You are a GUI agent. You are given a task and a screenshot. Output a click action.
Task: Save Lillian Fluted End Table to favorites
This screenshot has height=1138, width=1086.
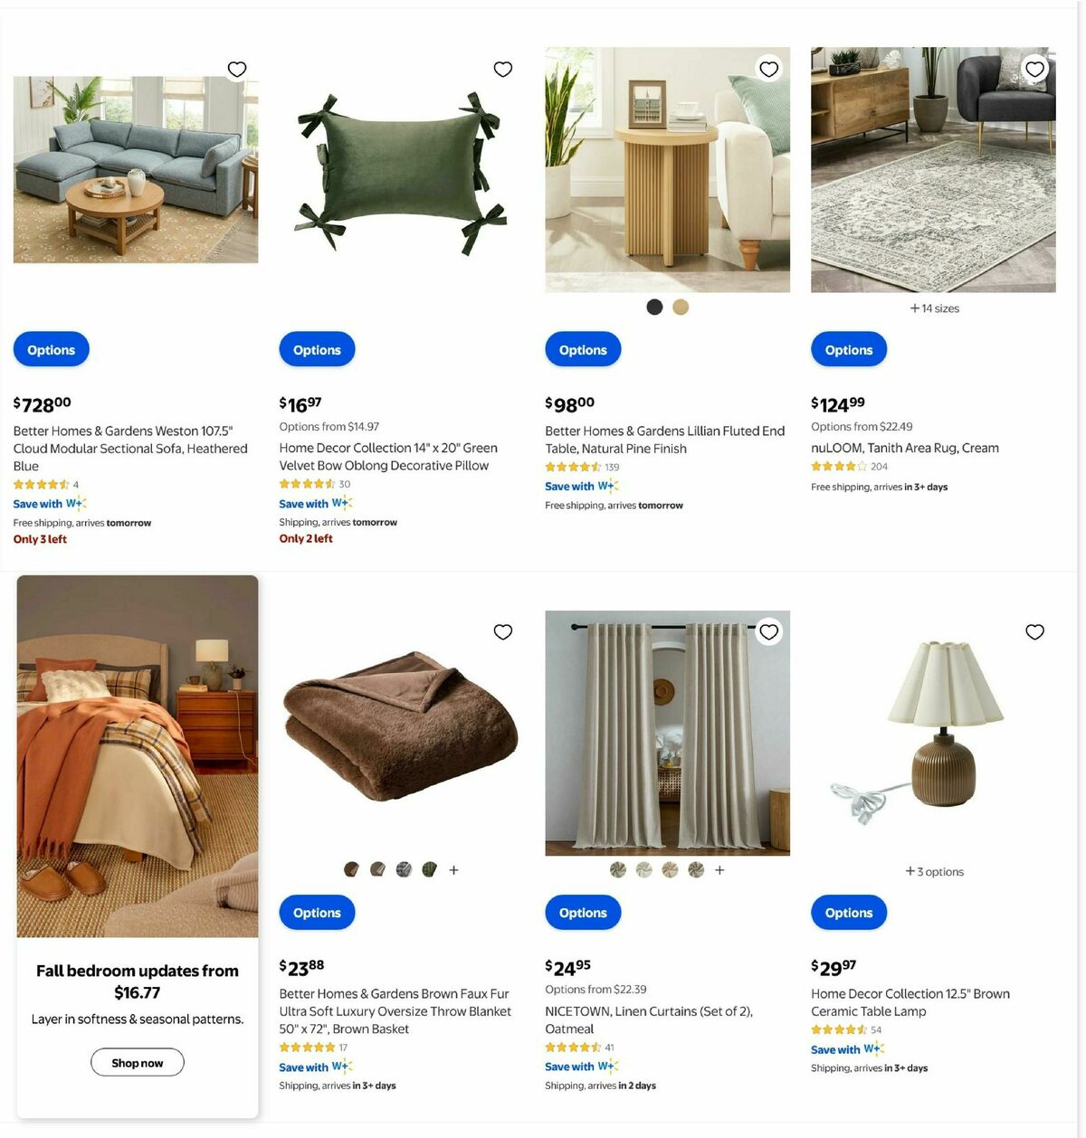(769, 69)
